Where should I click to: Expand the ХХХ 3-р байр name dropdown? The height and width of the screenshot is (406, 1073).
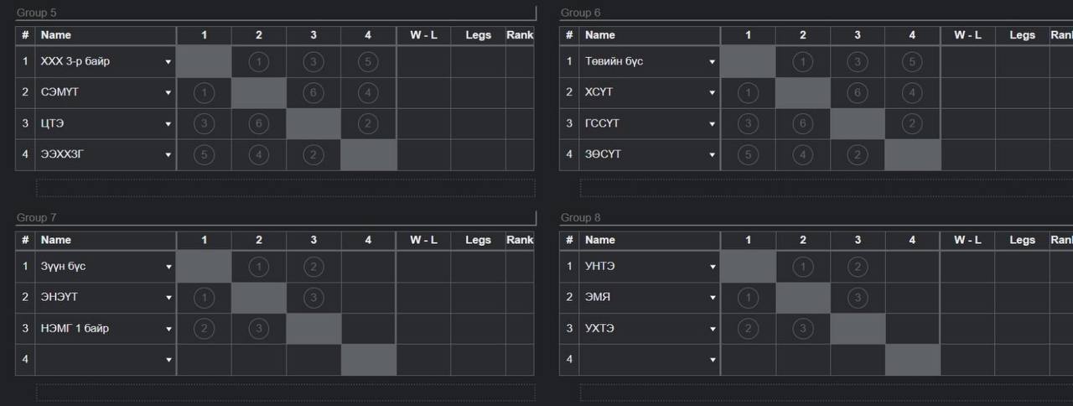pyautogui.click(x=168, y=62)
